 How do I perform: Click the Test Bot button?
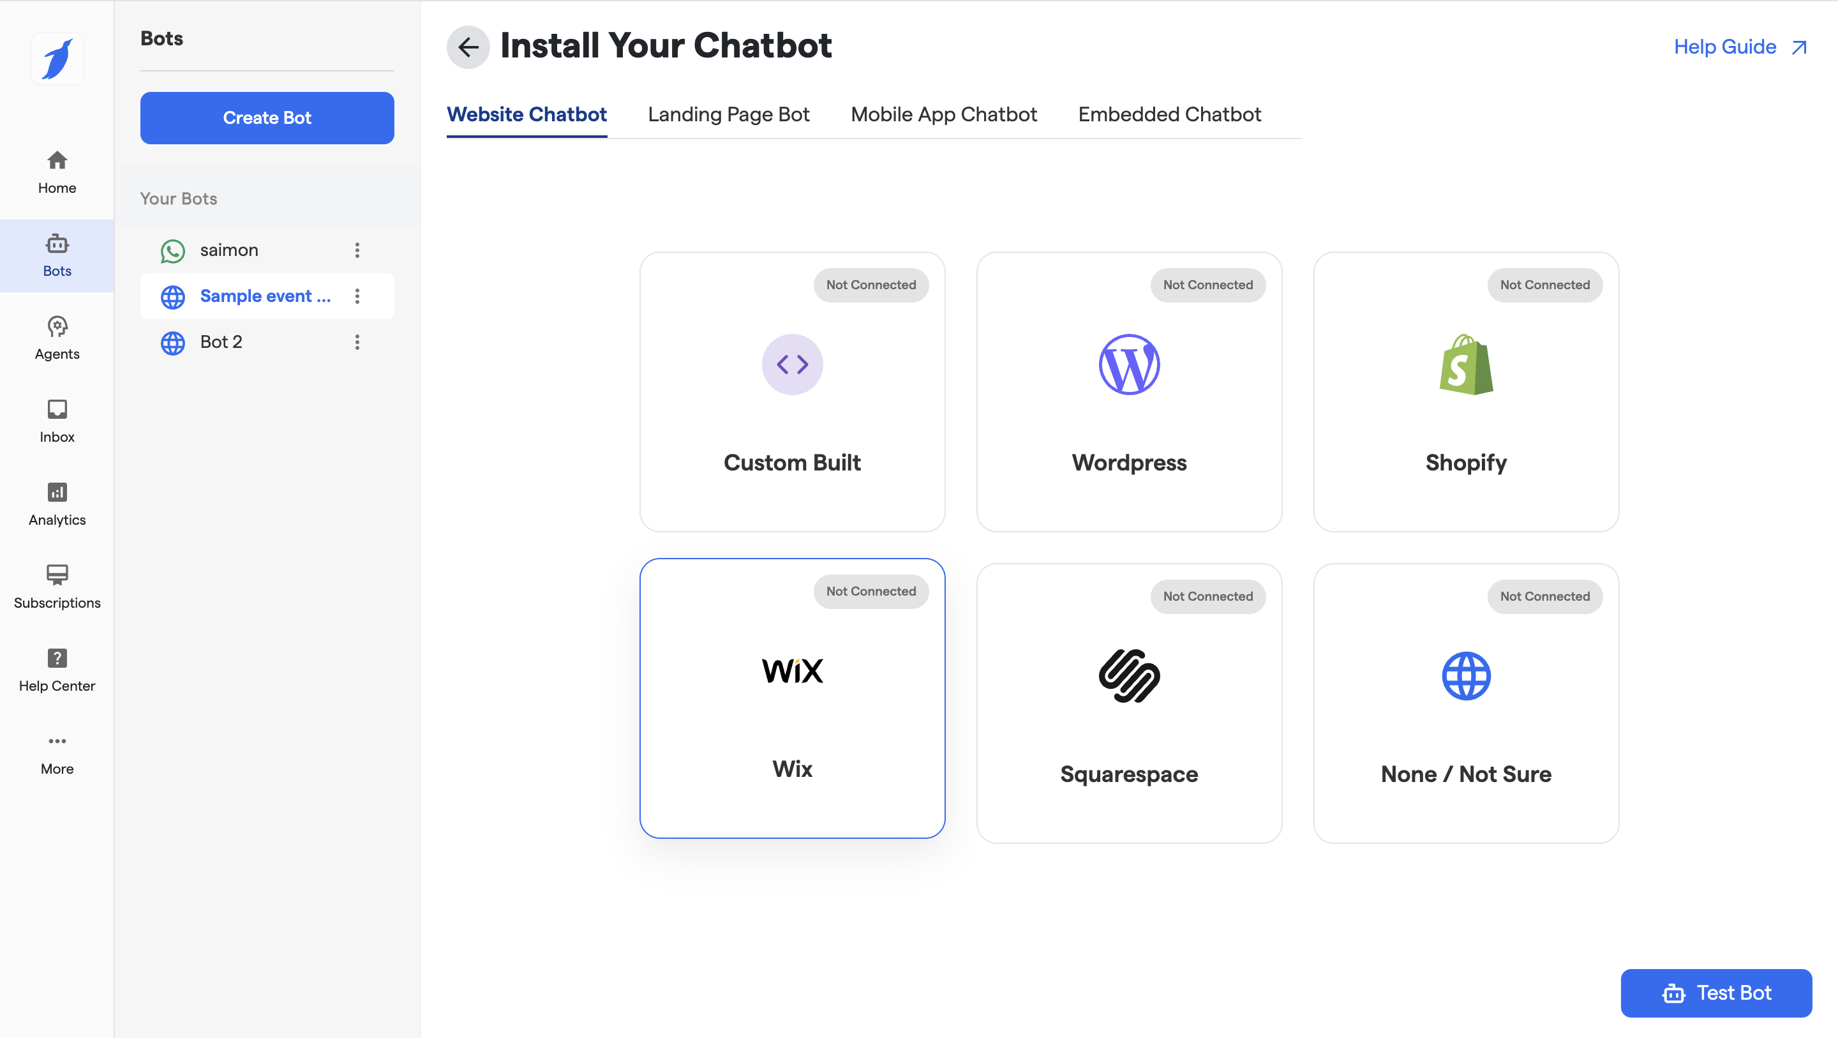point(1716,992)
